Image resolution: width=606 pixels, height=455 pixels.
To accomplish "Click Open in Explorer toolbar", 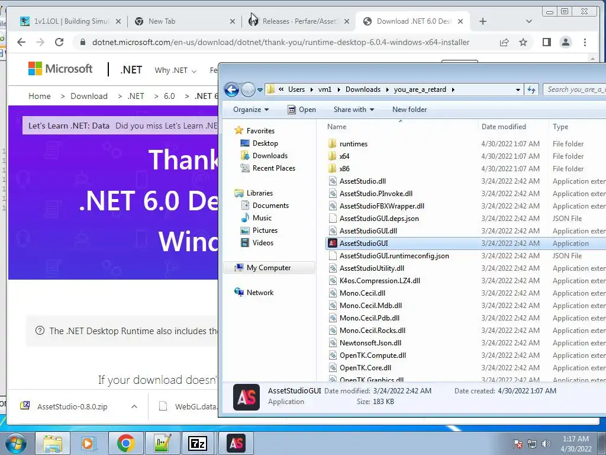I will 302,110.
